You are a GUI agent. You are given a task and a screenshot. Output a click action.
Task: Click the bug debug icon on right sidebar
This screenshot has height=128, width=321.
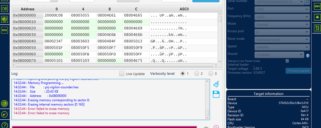click(x=317, y=17)
